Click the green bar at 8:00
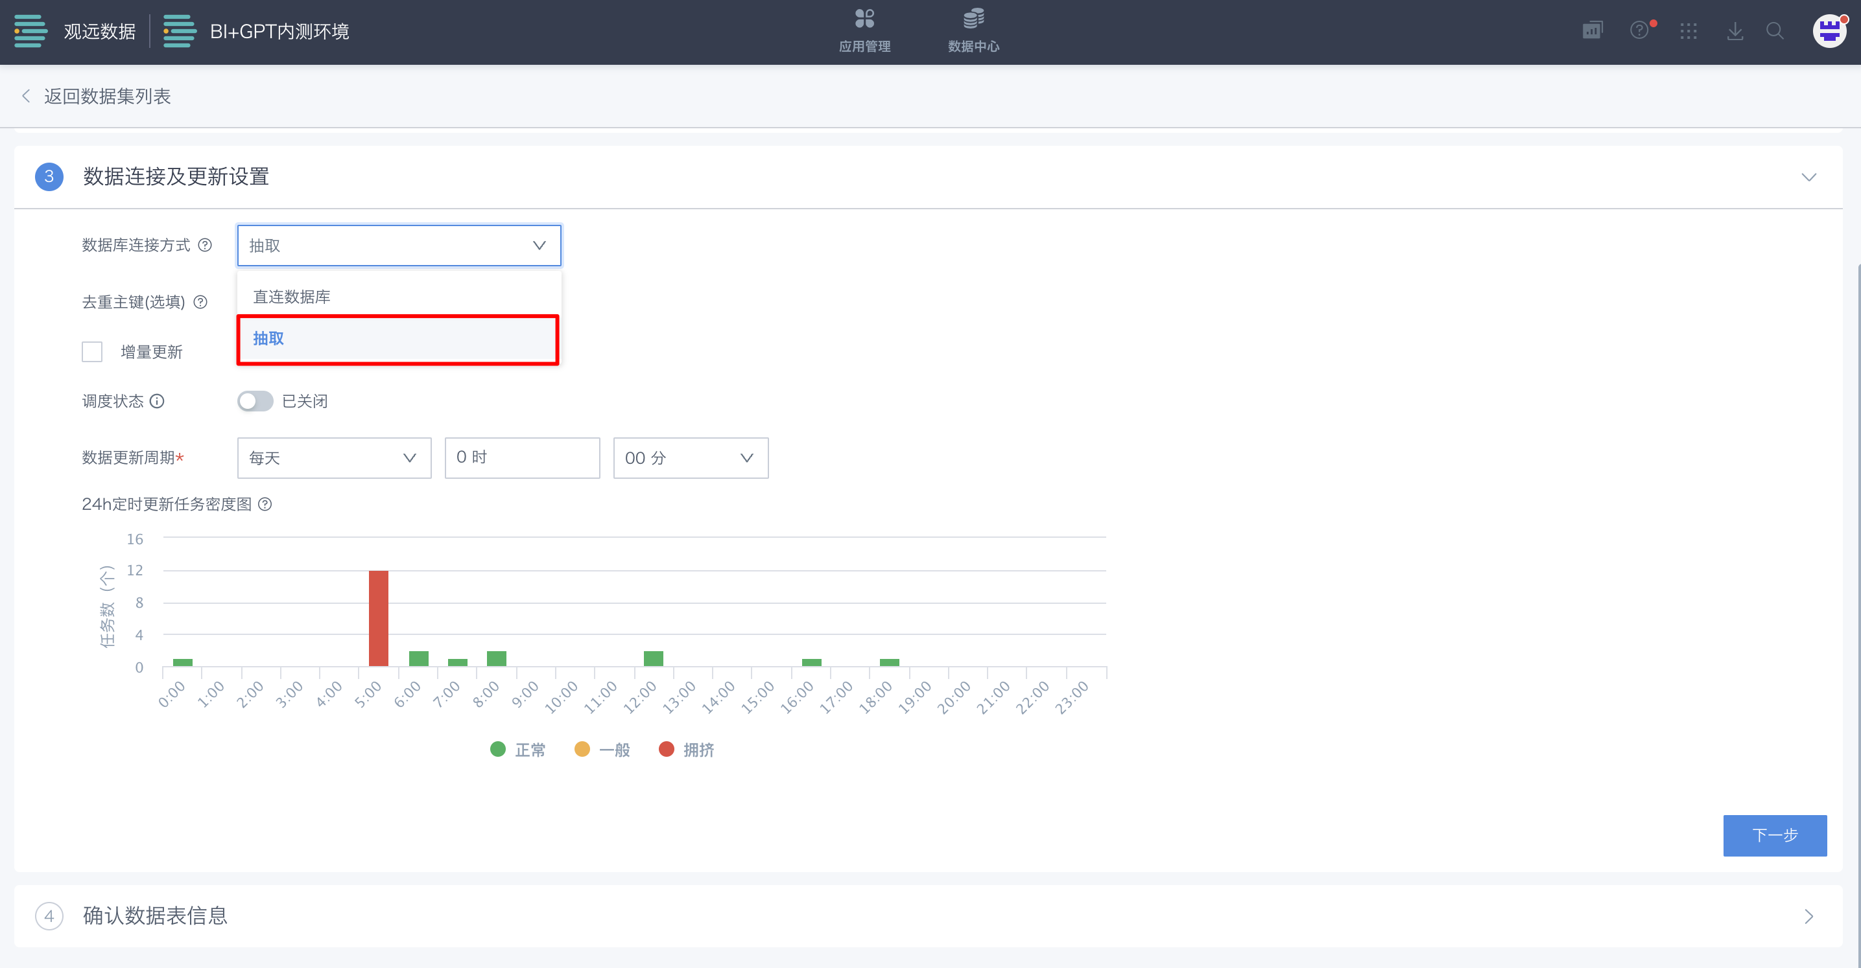The width and height of the screenshot is (1861, 968). click(495, 658)
